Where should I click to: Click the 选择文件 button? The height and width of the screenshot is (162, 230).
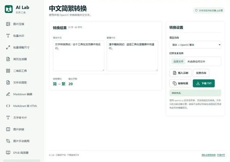tap(178, 62)
